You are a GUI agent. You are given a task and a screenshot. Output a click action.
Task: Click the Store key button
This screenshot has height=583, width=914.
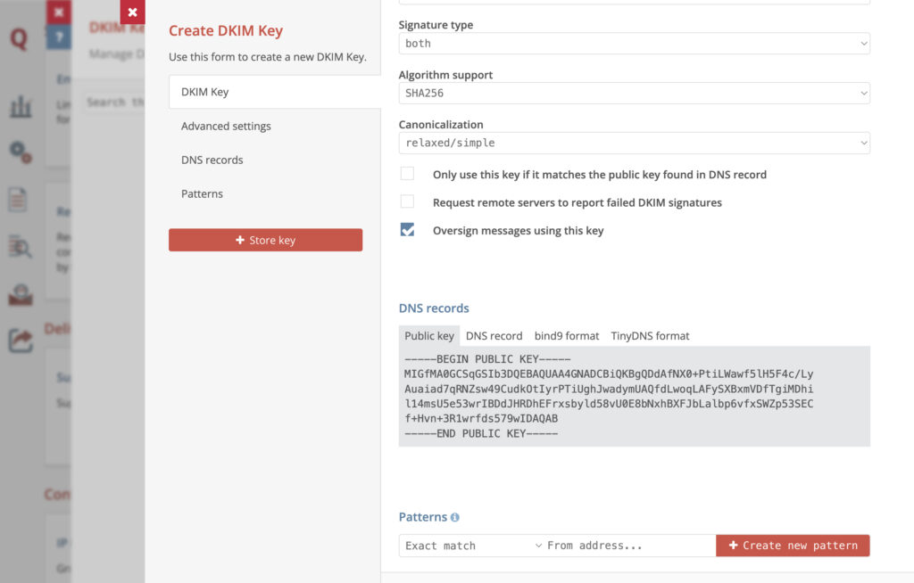click(x=265, y=240)
